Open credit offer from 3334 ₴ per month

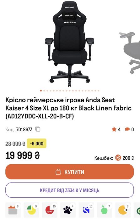pos(70,190)
